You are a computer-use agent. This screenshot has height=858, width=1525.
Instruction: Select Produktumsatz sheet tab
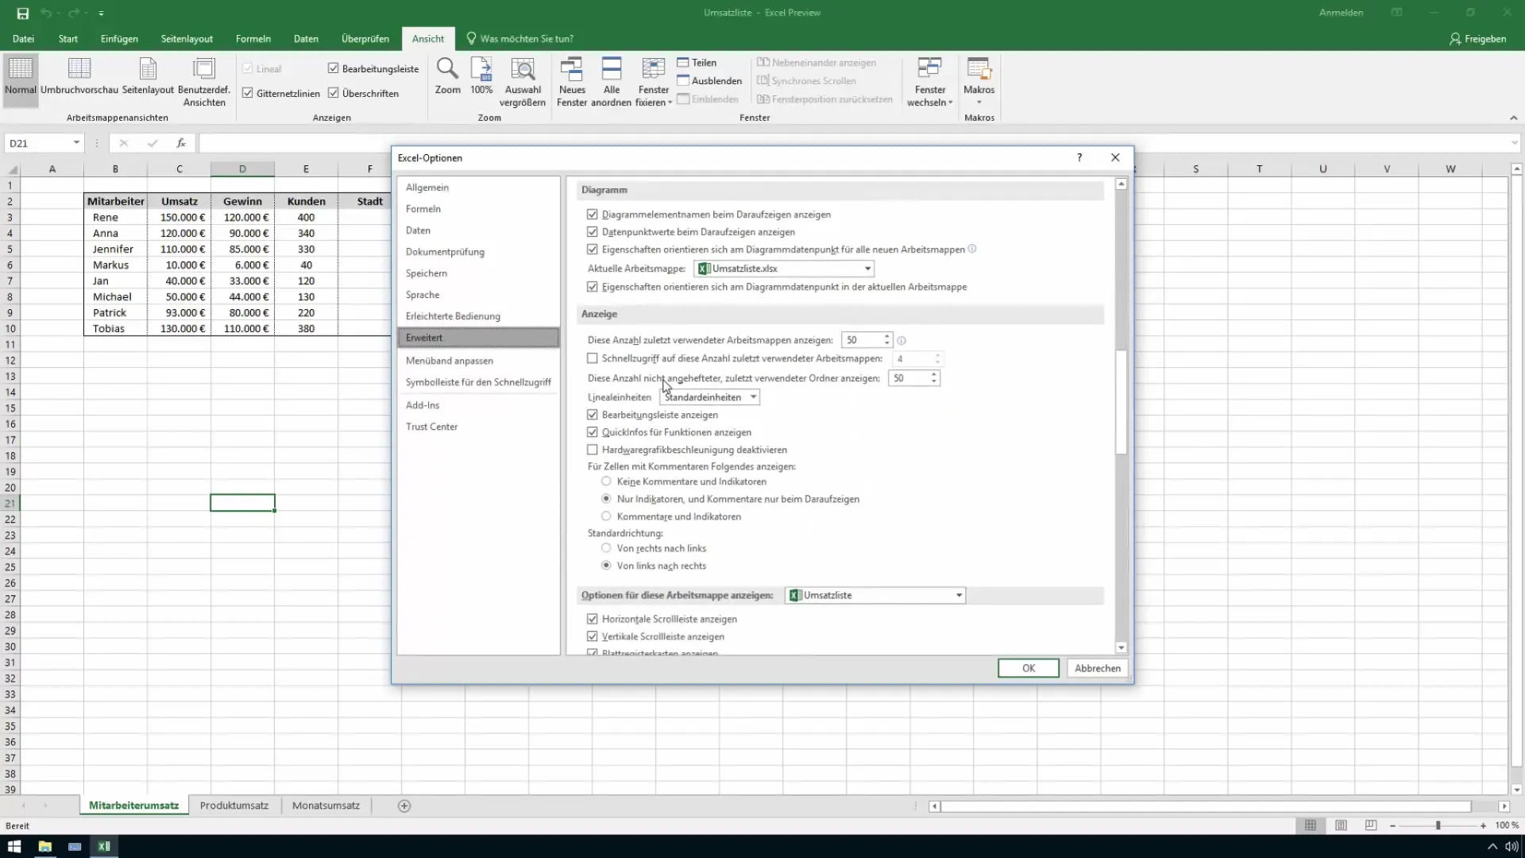(234, 806)
